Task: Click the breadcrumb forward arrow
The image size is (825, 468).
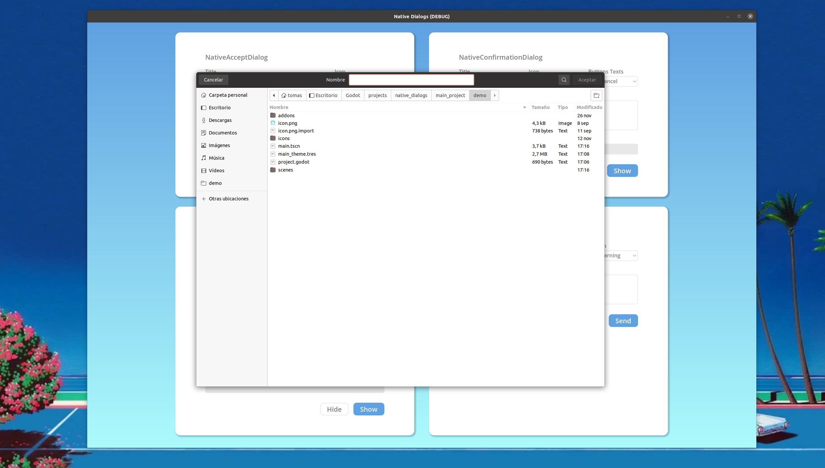Action: (x=495, y=95)
